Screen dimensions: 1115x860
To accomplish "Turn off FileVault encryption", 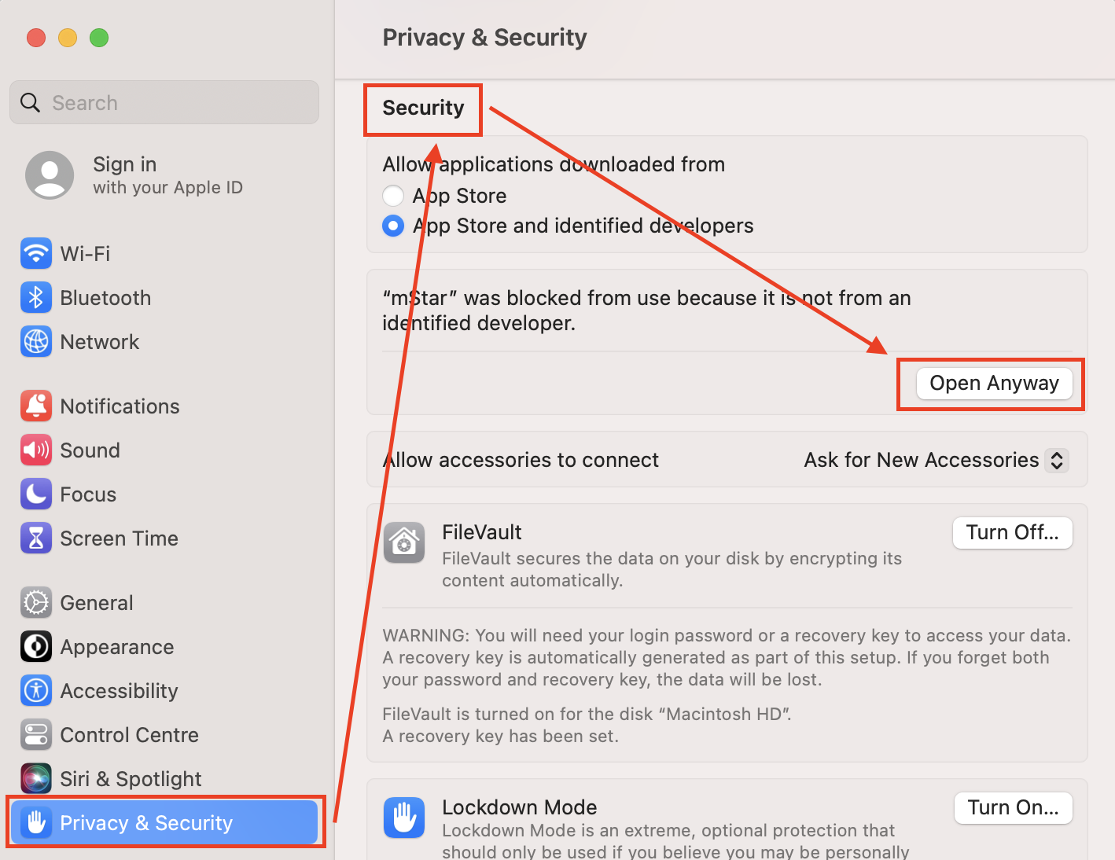I will coord(1012,532).
